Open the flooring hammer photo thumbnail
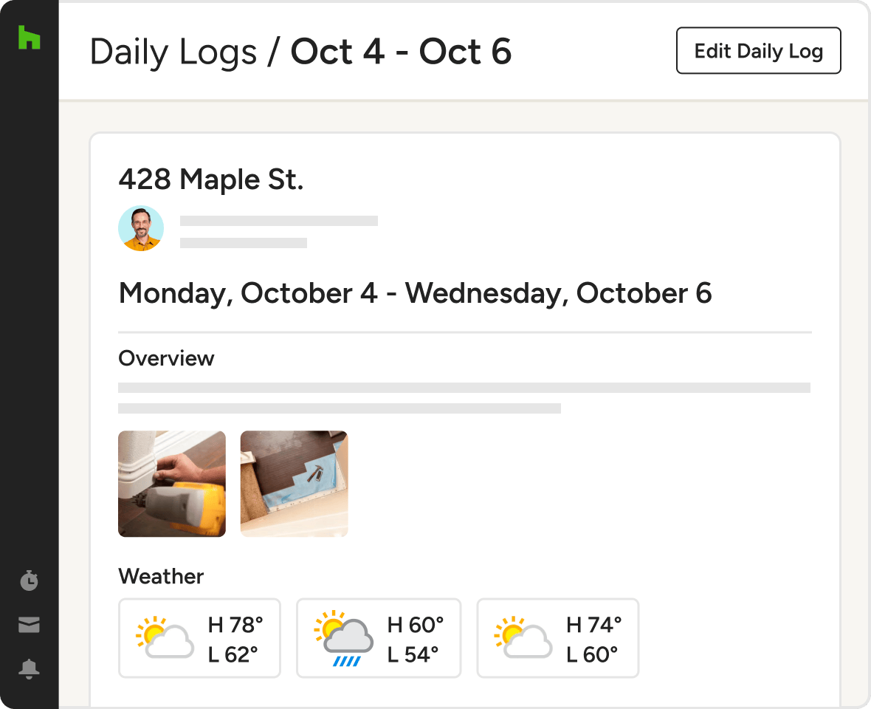The image size is (871, 709). [x=294, y=484]
